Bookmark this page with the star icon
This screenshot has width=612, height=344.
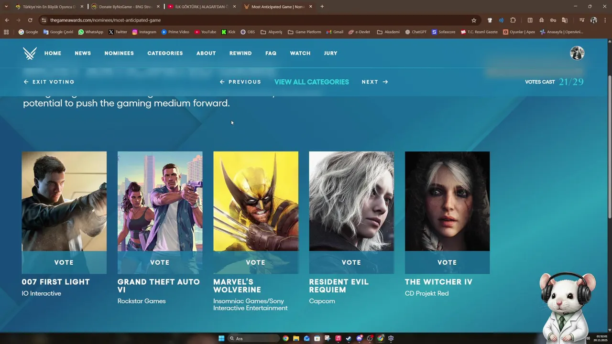[x=474, y=20]
